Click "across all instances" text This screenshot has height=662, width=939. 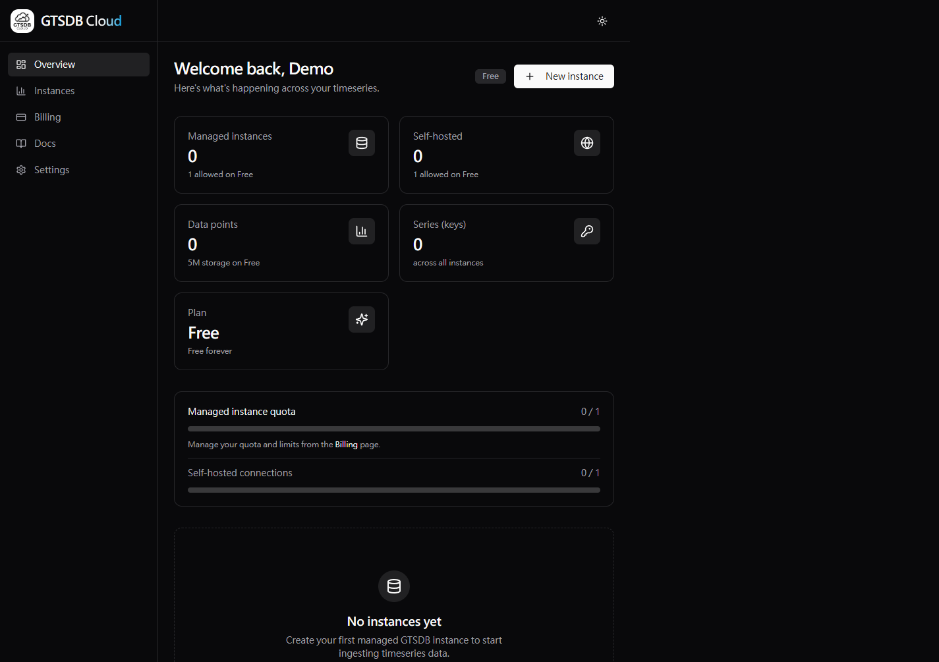coord(448,263)
